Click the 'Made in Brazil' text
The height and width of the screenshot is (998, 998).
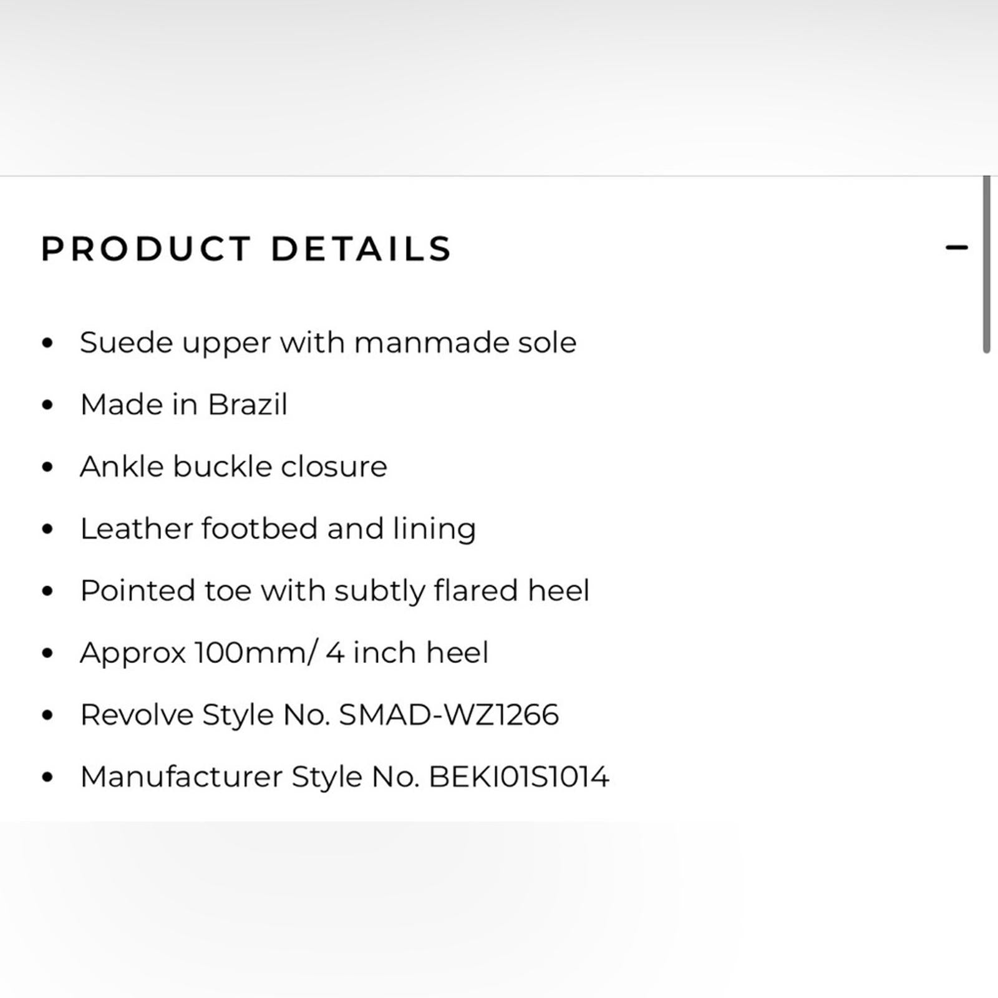click(x=183, y=404)
